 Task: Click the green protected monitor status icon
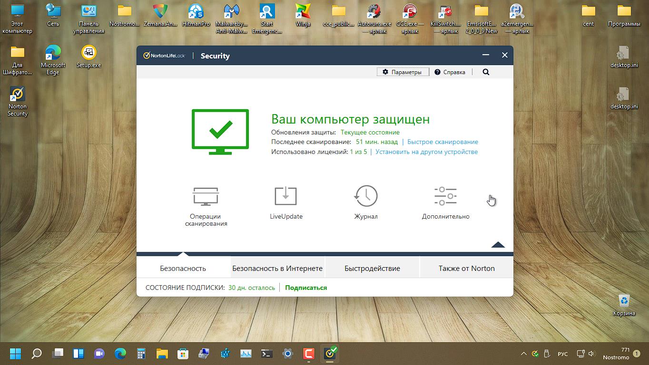(x=220, y=132)
